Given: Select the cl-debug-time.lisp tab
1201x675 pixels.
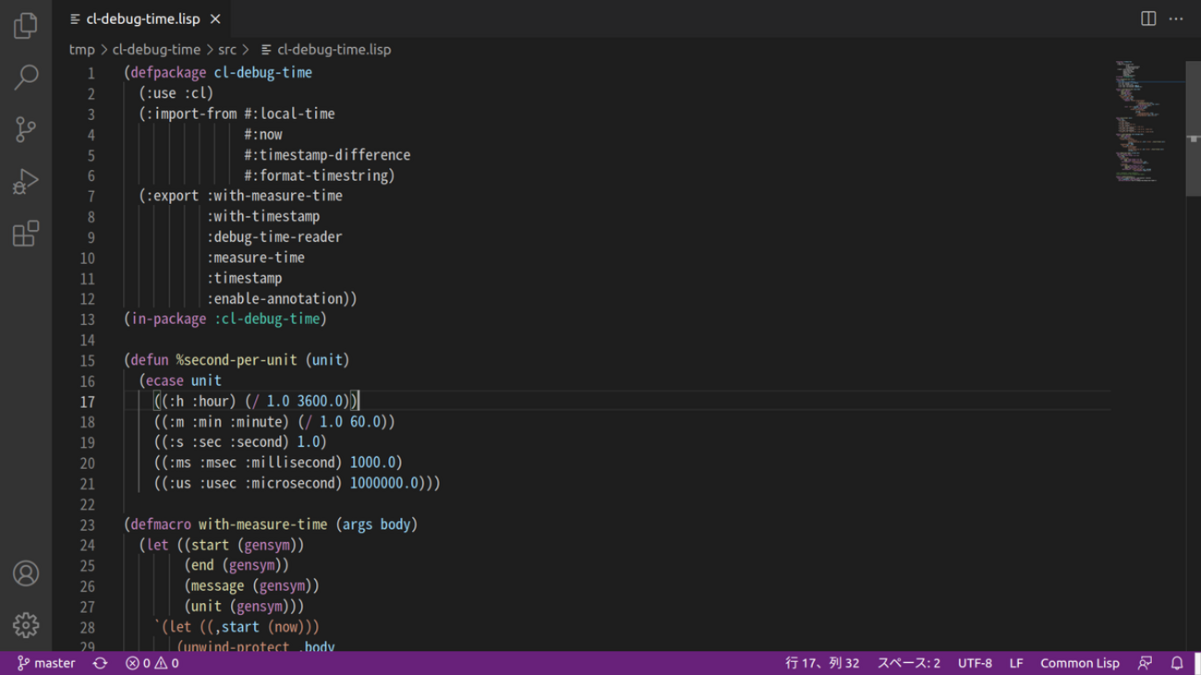Looking at the screenshot, I should (x=142, y=18).
